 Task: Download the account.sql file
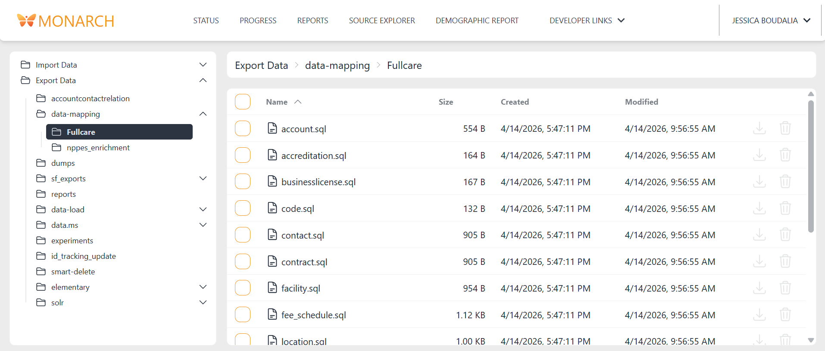[759, 128]
